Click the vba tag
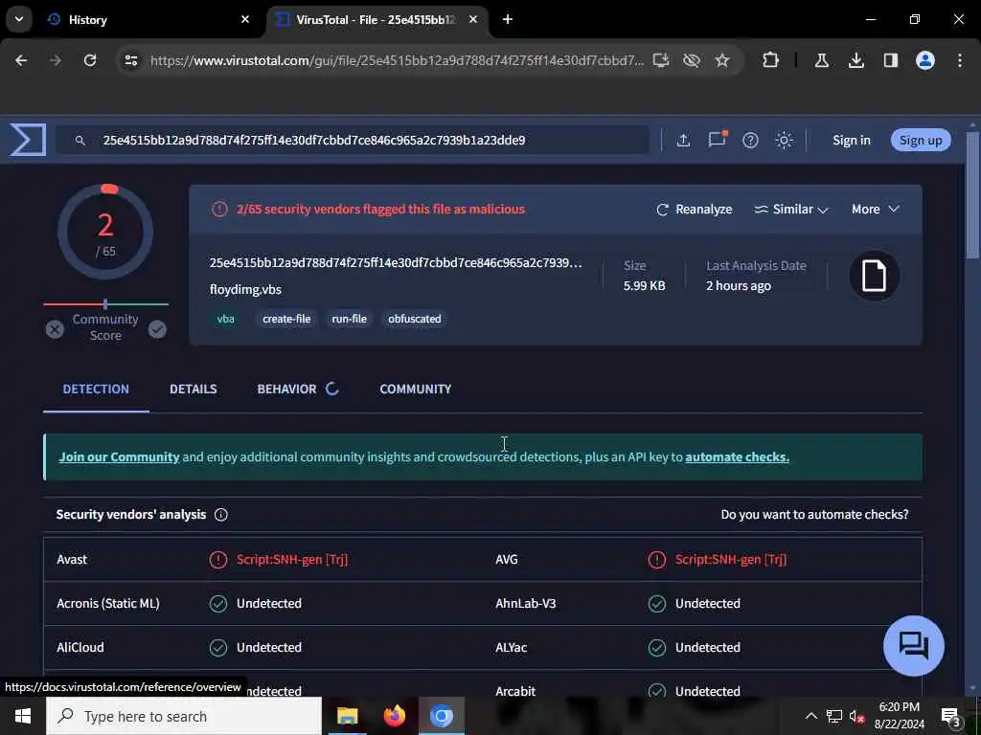The height and width of the screenshot is (735, 981). click(225, 319)
